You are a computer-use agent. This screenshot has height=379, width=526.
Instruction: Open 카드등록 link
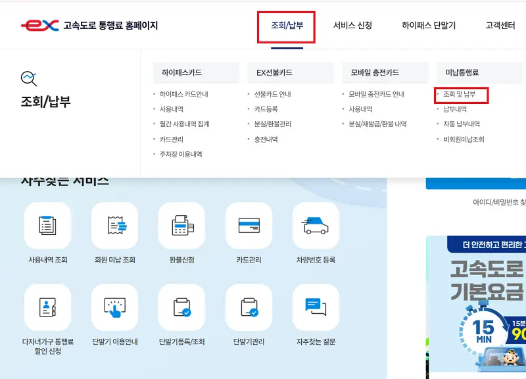pos(266,109)
